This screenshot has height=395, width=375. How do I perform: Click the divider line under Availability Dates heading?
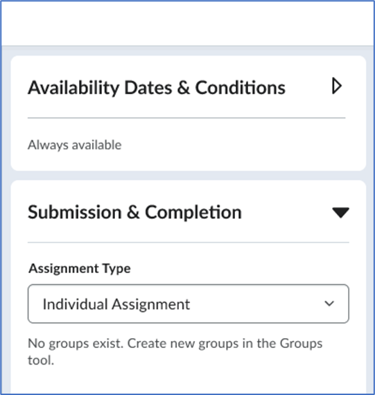(x=186, y=118)
